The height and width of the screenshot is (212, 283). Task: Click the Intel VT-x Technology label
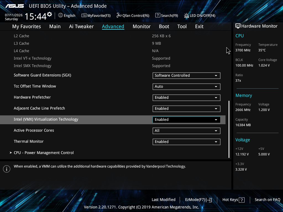point(33,59)
